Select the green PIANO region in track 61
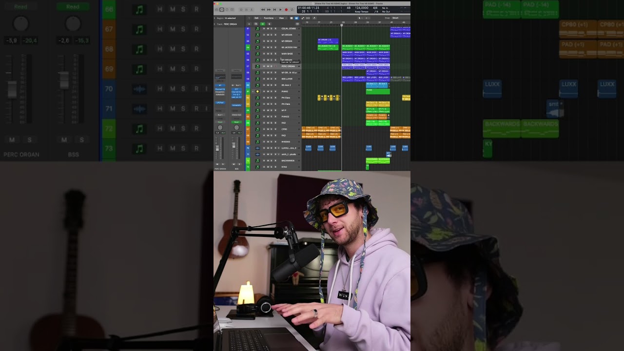624x351 pixels. pyautogui.click(x=378, y=91)
